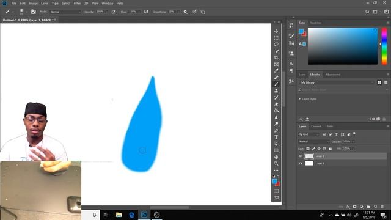This screenshot has width=391, height=220.
Task: Select the Path Selection tool
Action: pos(276,144)
